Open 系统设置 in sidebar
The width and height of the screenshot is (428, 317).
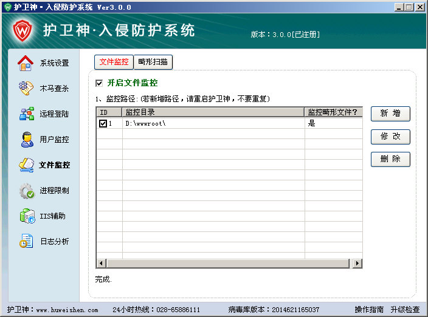pyautogui.click(x=54, y=63)
